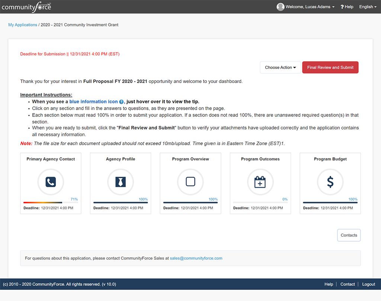This screenshot has height=301, width=381.
Task: Open the Primary Agency Contact phone icon
Action: coord(51,182)
